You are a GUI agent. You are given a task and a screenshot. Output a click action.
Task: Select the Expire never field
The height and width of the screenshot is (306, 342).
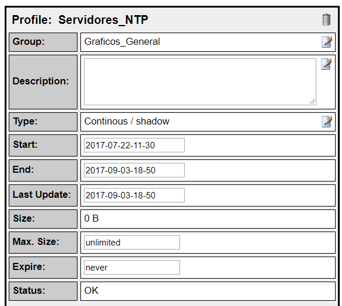pyautogui.click(x=132, y=267)
